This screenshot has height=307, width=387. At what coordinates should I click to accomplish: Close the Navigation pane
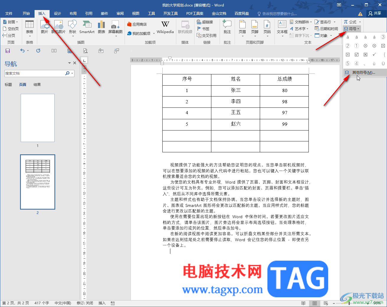tap(75, 63)
